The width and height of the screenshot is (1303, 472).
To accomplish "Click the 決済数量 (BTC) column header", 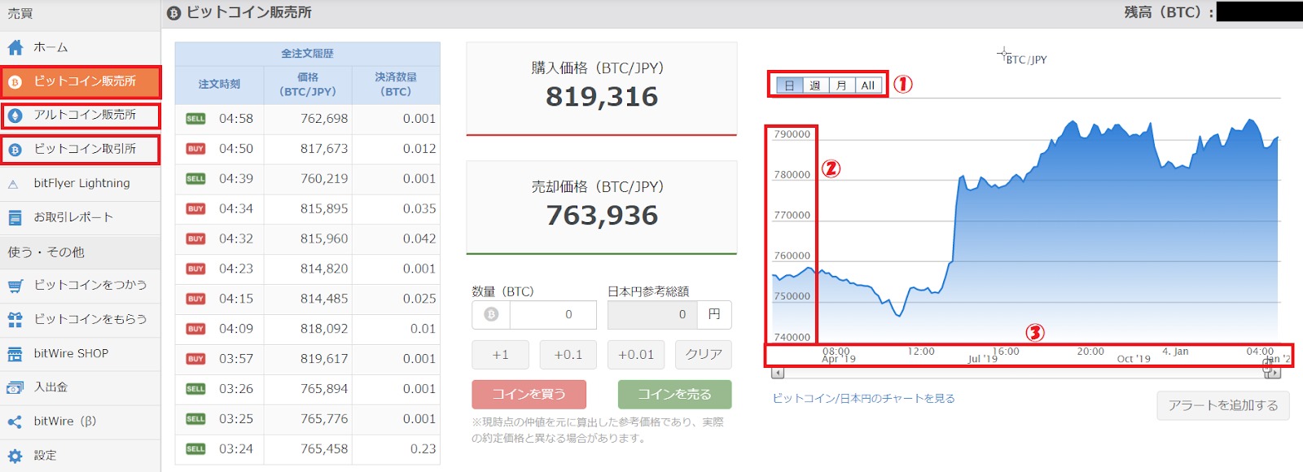I will pos(396,85).
